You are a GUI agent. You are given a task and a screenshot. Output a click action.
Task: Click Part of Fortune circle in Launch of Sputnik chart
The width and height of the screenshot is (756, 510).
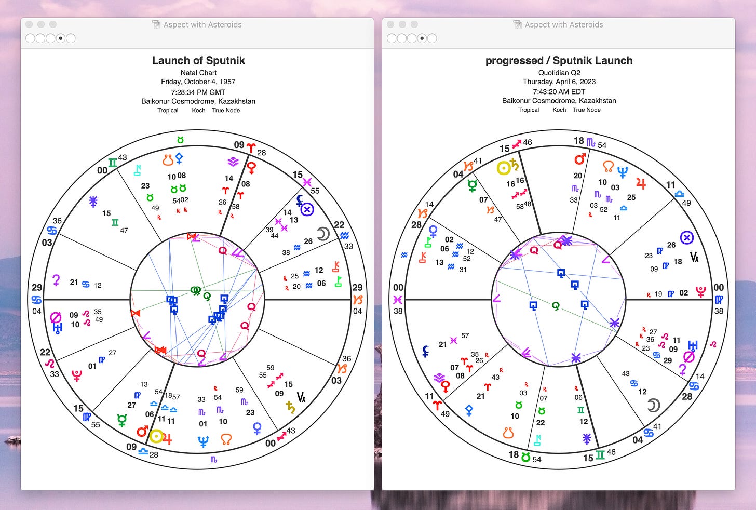tap(307, 209)
